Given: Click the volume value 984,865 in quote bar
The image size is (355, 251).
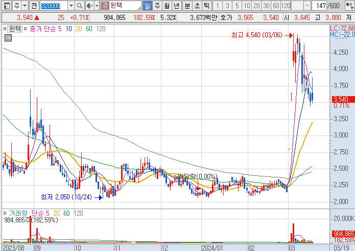Looking at the screenshot, I should pos(114,18).
